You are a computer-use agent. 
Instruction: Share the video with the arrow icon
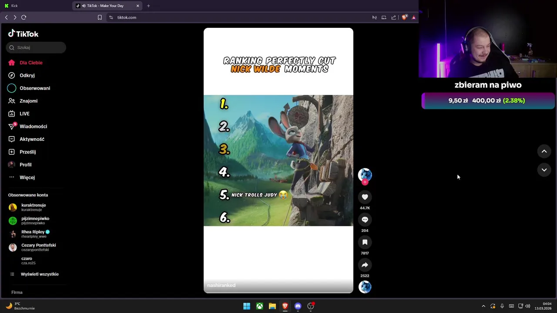pos(365,265)
